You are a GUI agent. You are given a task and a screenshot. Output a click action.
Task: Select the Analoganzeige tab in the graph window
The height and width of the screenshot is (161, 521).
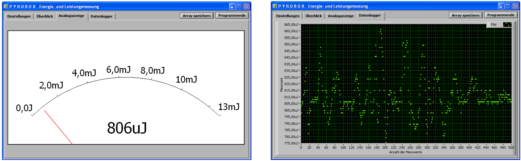click(341, 16)
